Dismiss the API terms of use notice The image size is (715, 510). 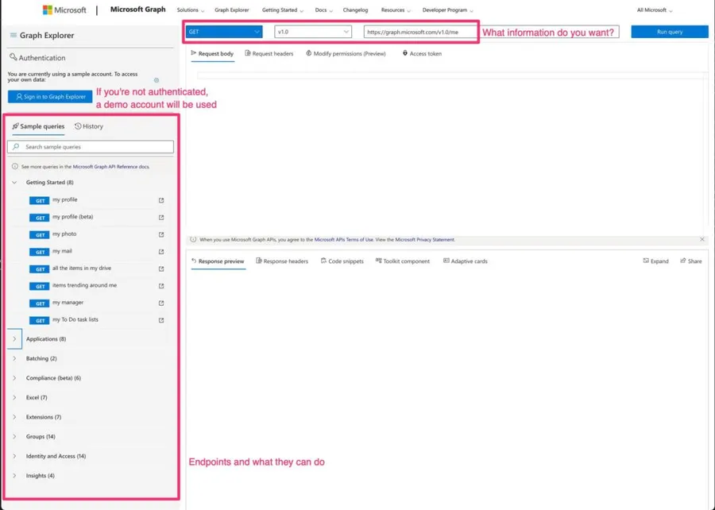click(702, 239)
